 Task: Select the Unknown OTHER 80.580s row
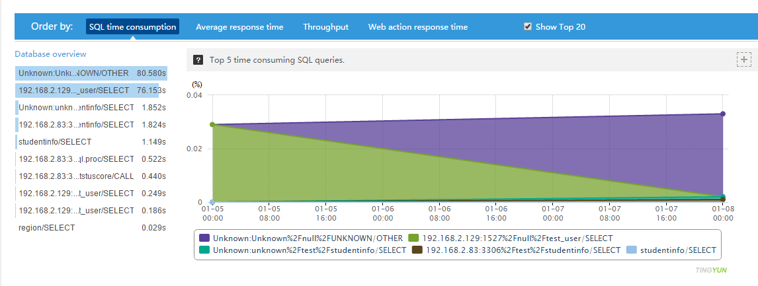92,73
